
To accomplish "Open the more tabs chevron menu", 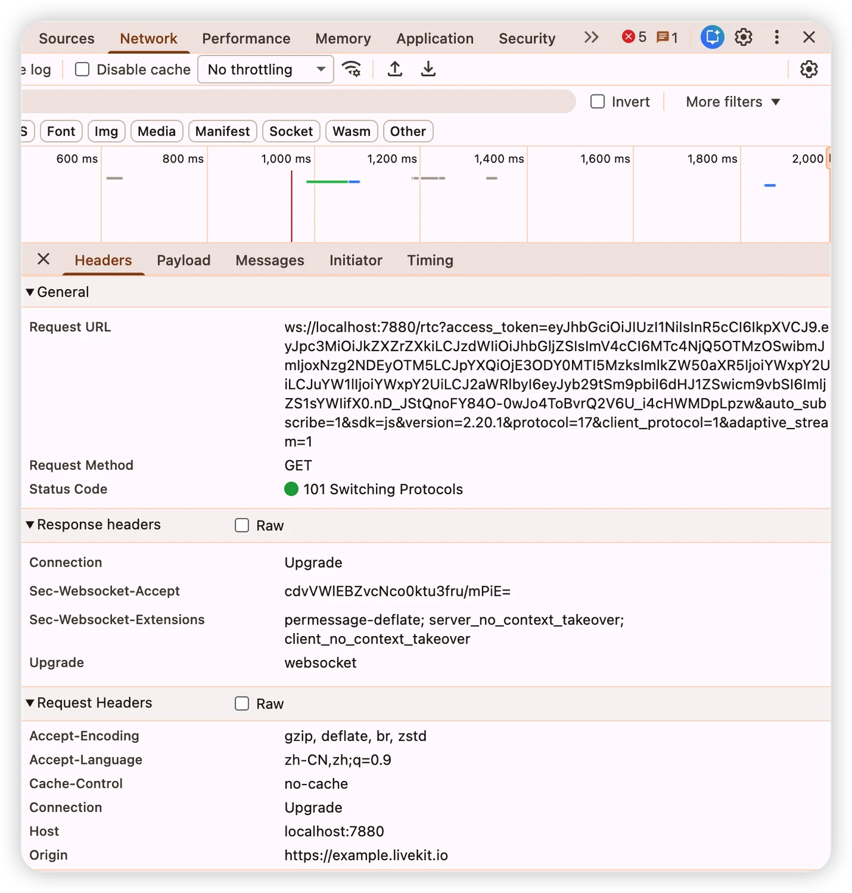I will (x=591, y=38).
